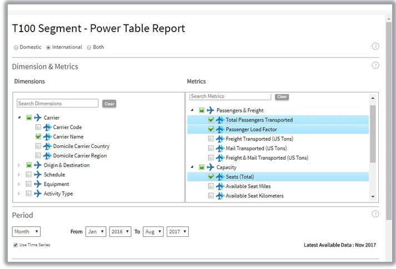
Task: Click the airplane icon beside Origin & Destination
Action: click(x=38, y=165)
